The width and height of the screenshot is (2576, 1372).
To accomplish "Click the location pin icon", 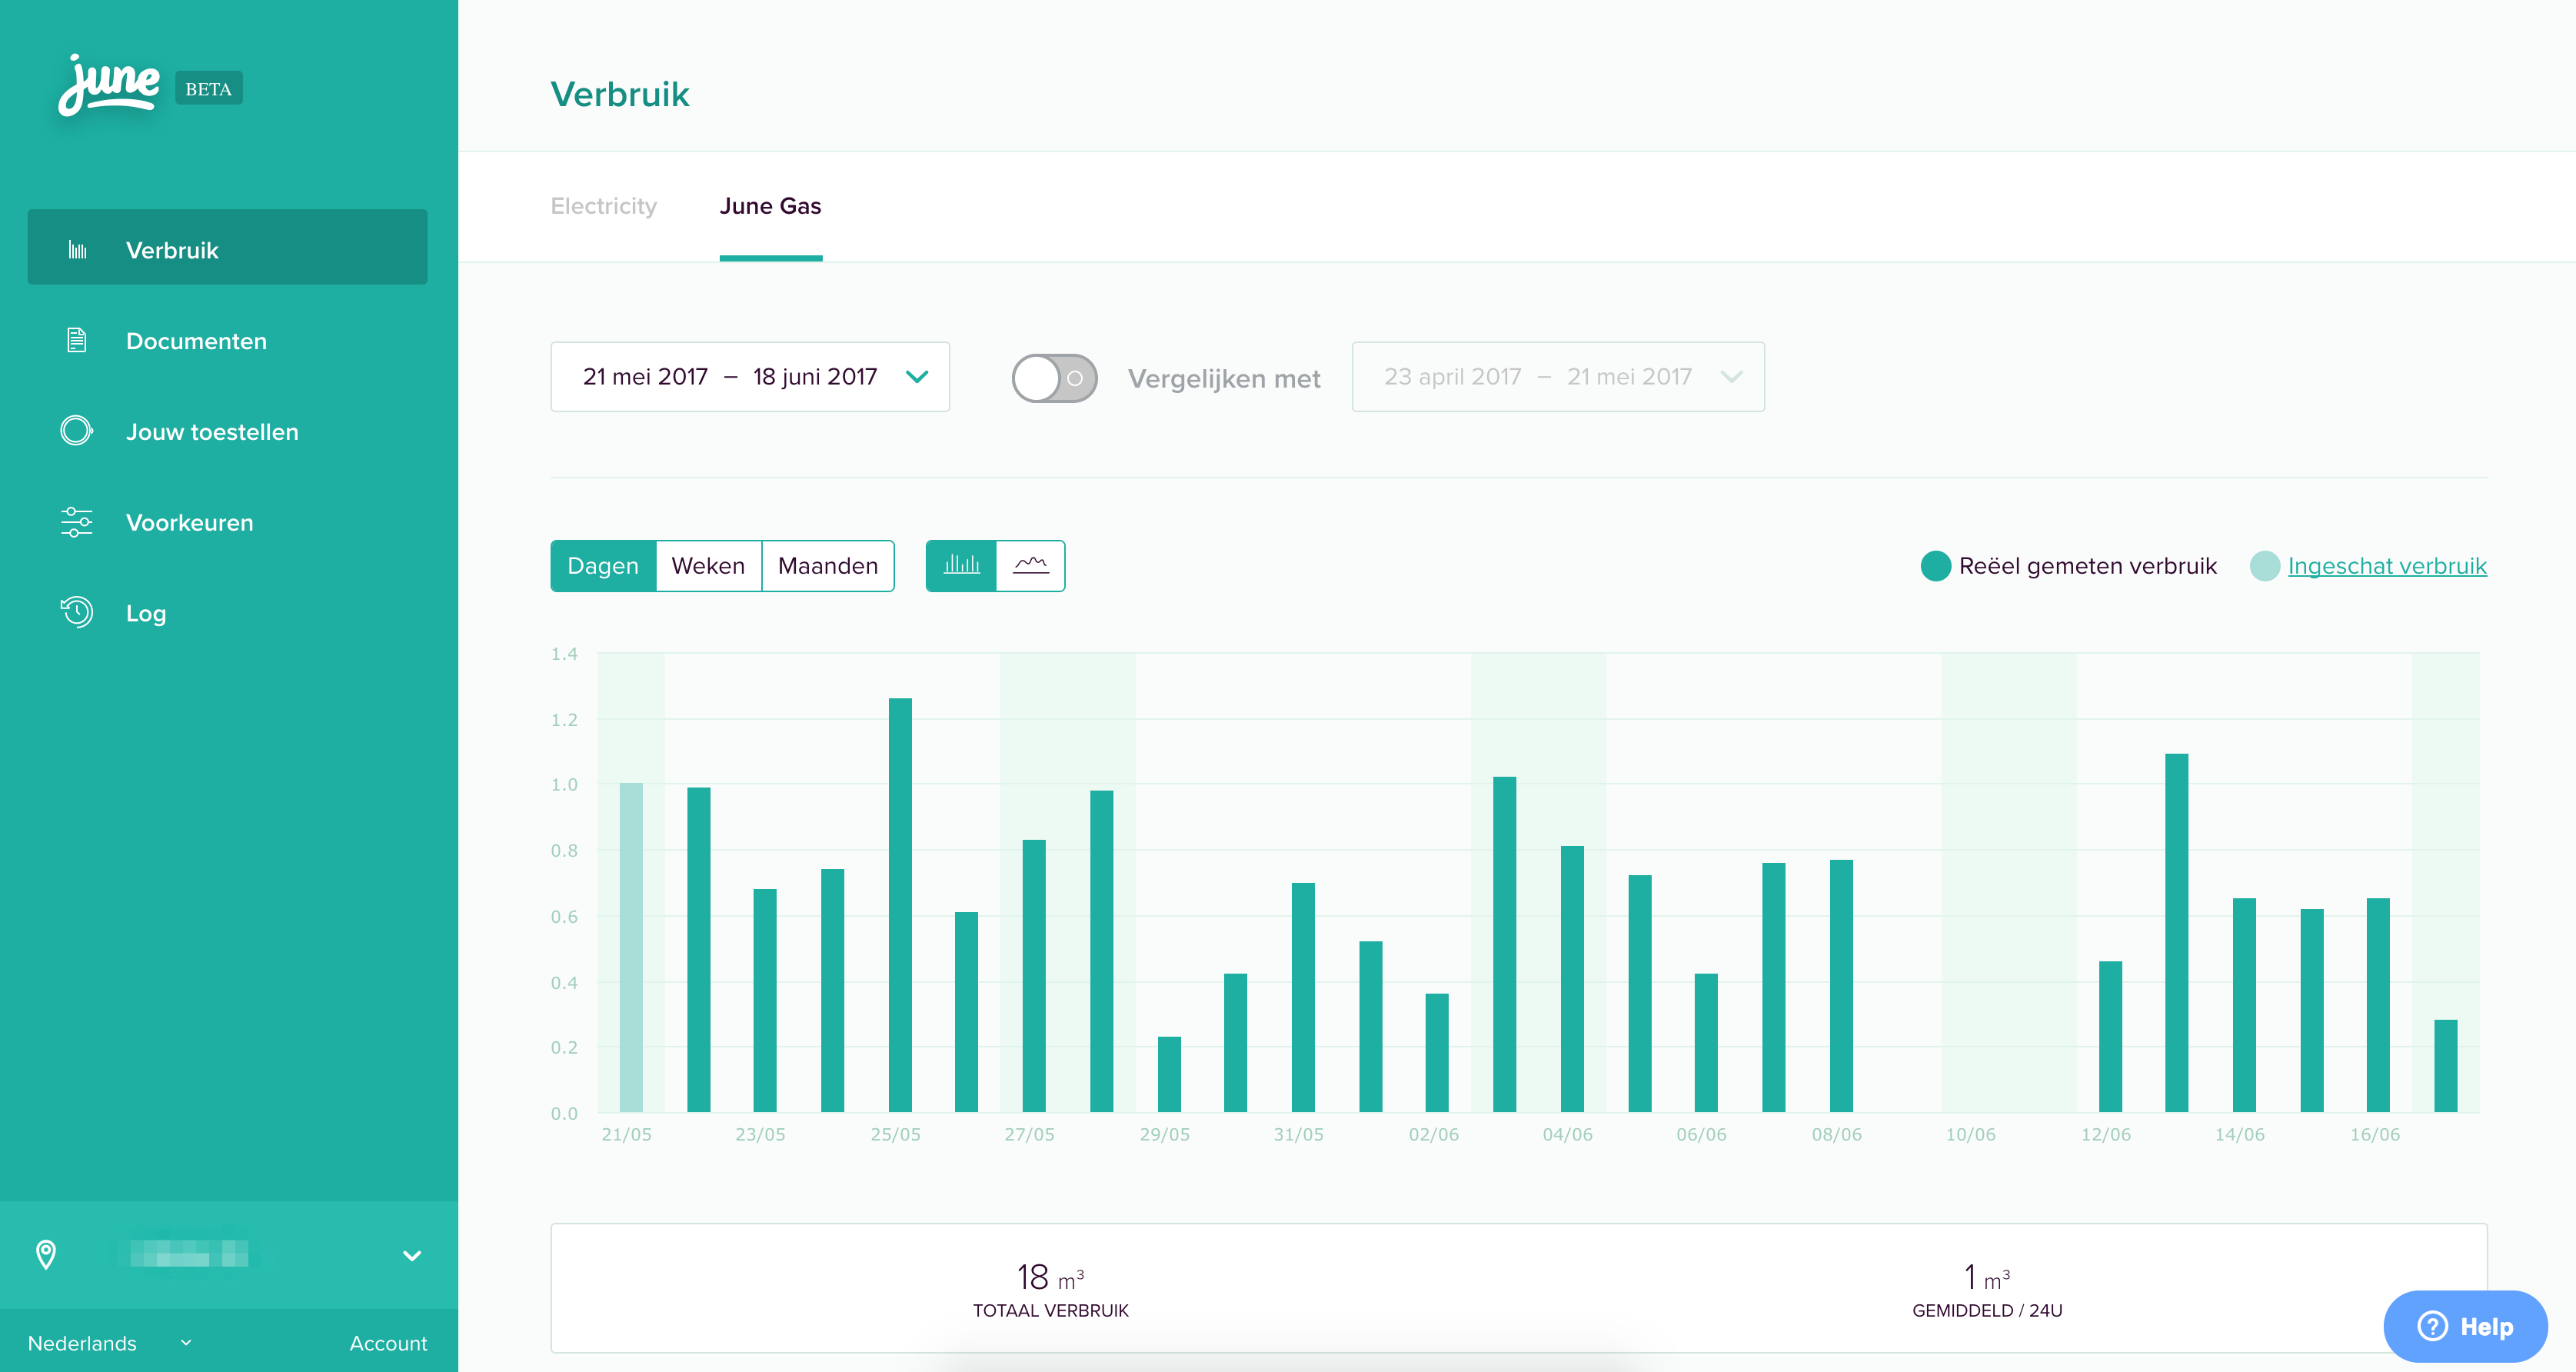I will click(46, 1254).
